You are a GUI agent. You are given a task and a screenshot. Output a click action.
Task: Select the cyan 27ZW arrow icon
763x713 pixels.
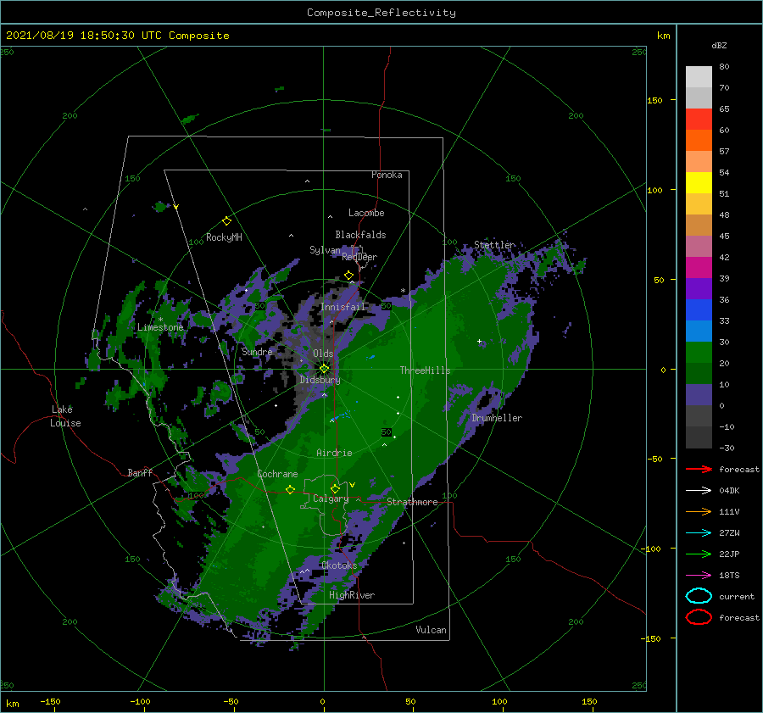coord(699,533)
